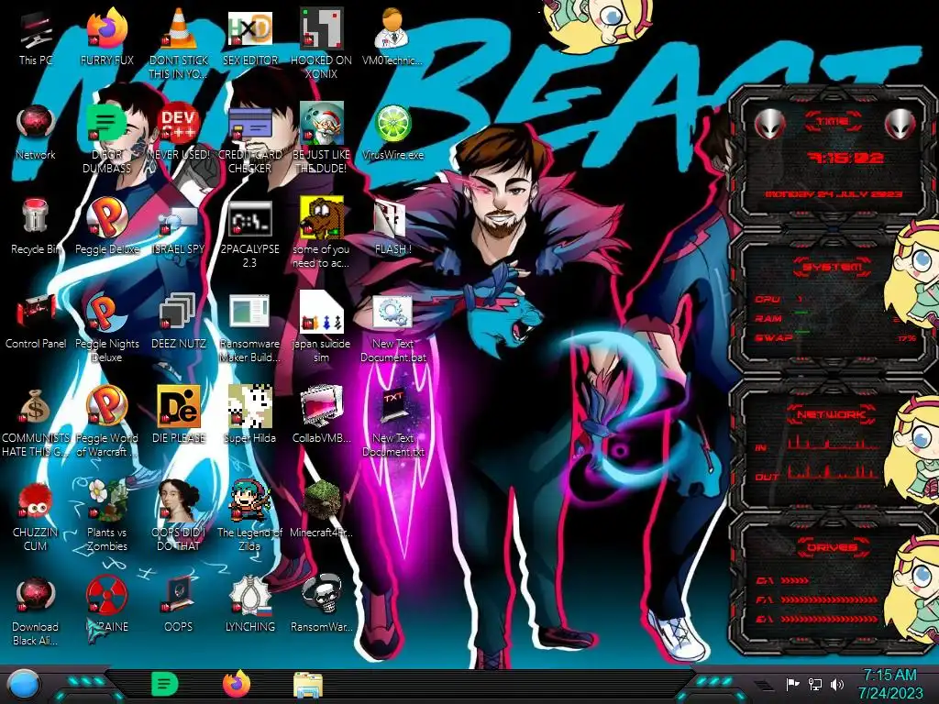
Task: Select New Text Document.bat file
Action: point(392,328)
